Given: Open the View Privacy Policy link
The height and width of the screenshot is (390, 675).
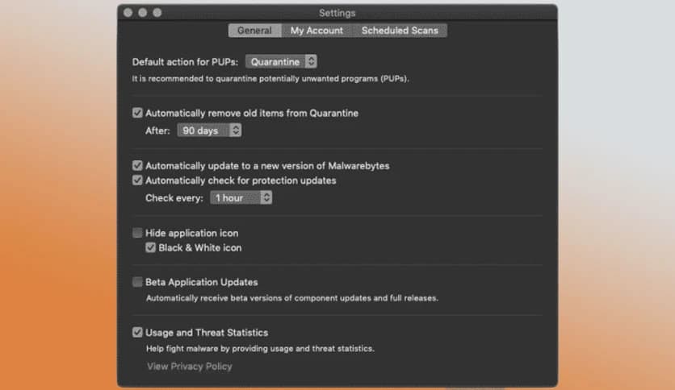Looking at the screenshot, I should (x=189, y=367).
